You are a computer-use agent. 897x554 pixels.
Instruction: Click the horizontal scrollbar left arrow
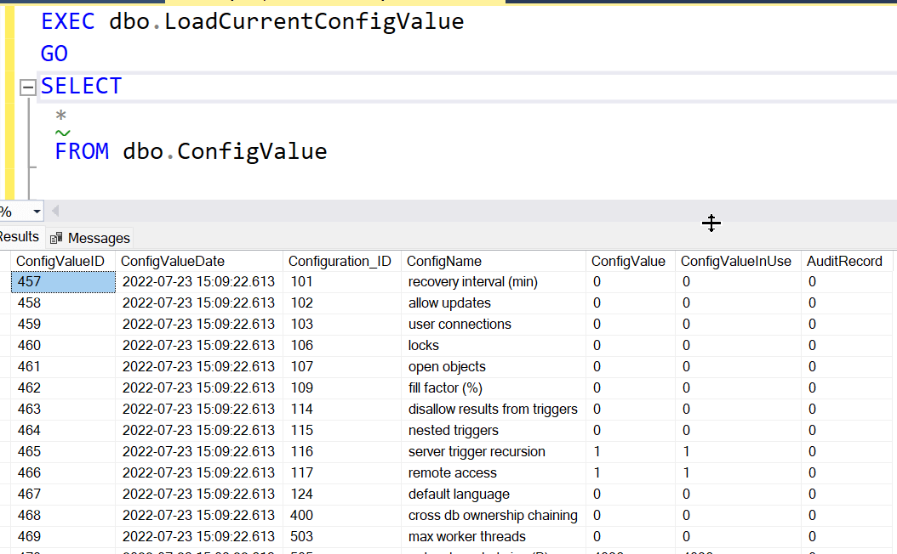coord(55,211)
